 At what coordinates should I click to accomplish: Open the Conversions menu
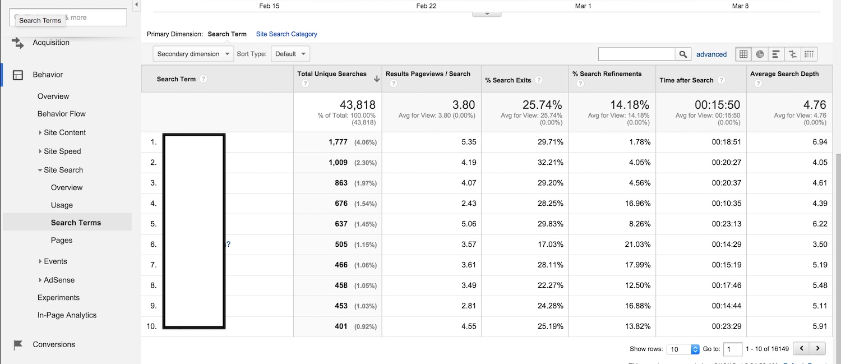[54, 344]
